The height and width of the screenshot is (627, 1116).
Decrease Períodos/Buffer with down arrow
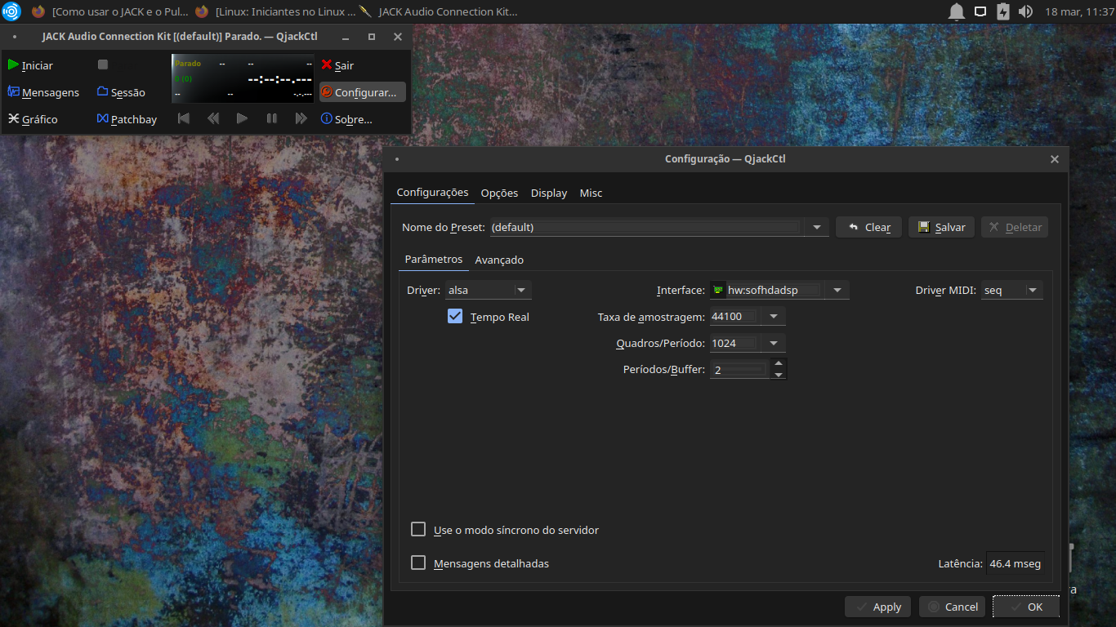tap(779, 375)
